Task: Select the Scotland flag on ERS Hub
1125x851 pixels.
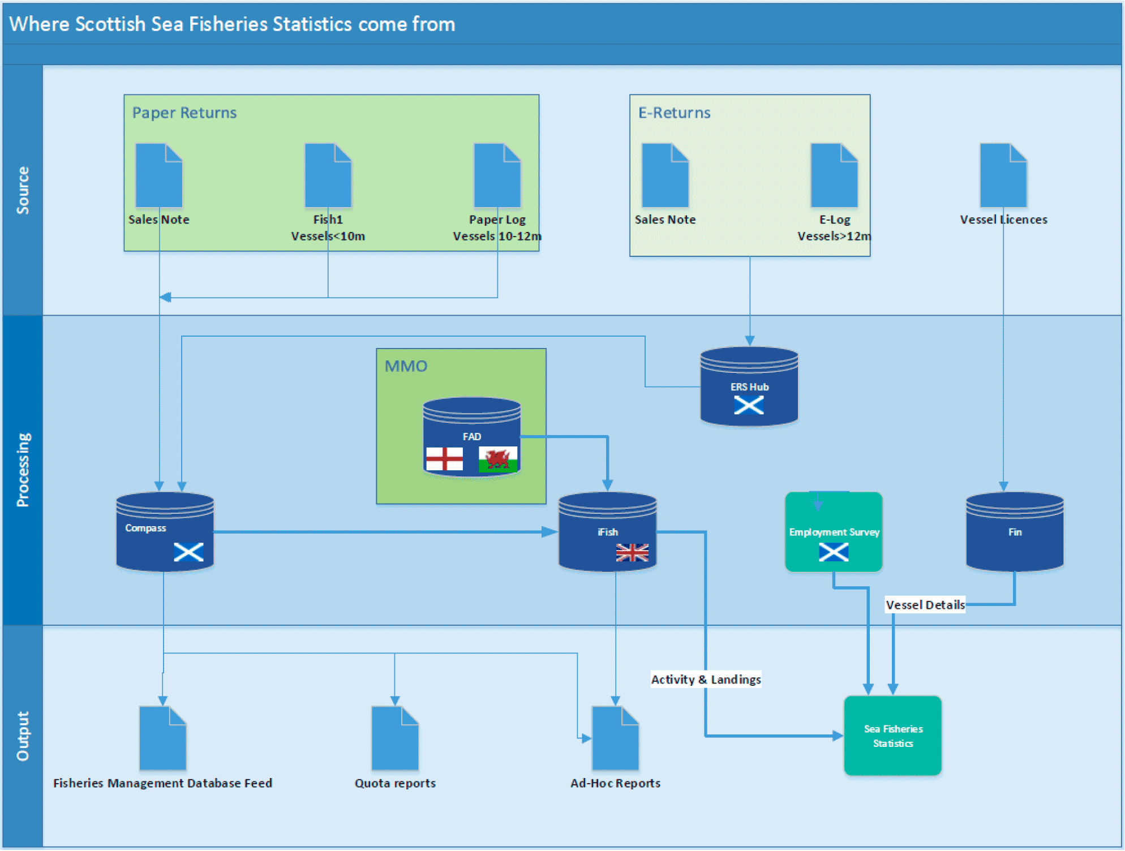Action: [x=749, y=405]
